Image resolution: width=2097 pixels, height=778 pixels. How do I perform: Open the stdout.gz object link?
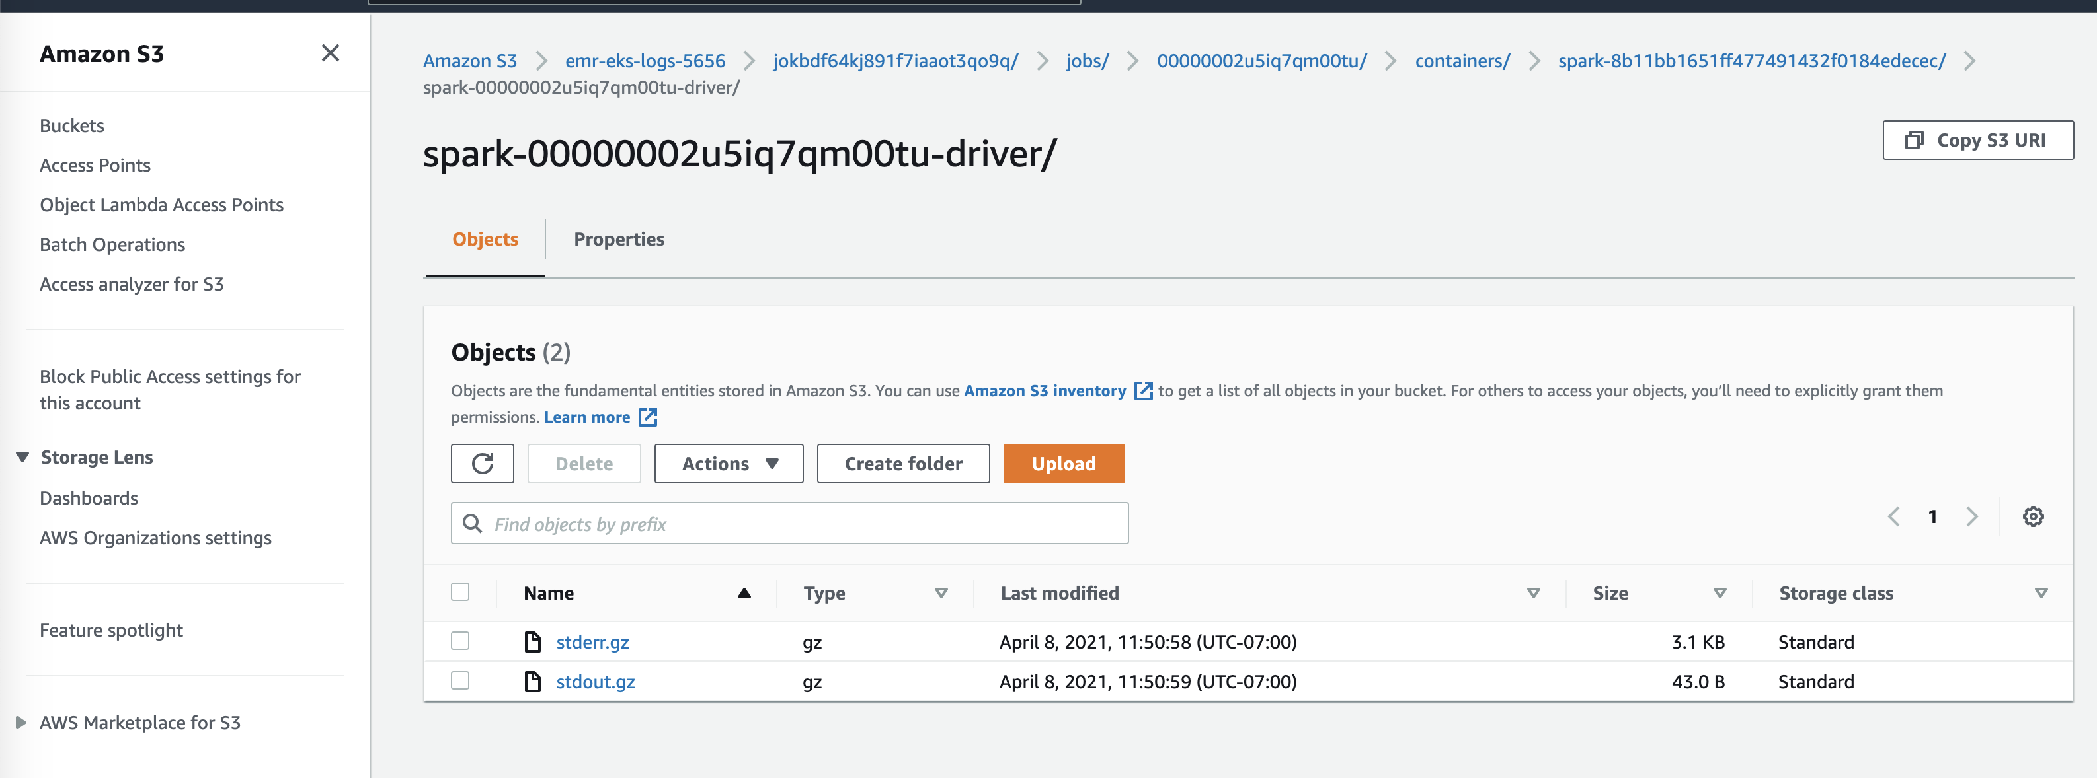595,682
